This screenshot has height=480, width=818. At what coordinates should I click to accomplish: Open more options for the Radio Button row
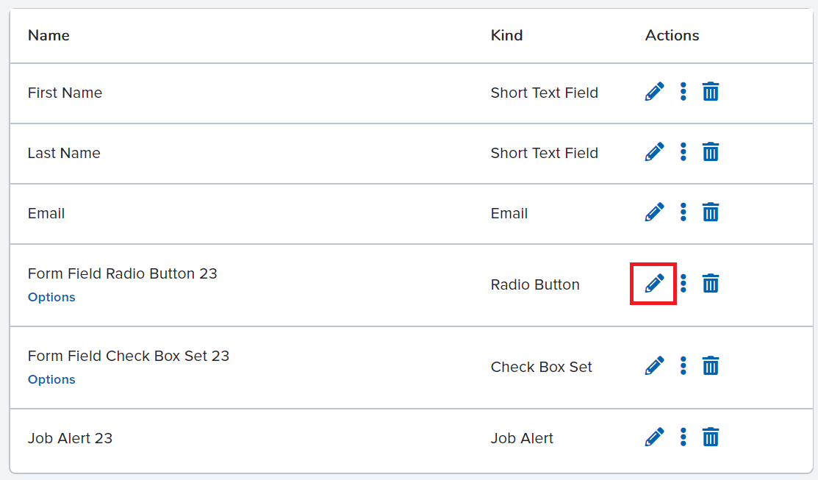[683, 283]
